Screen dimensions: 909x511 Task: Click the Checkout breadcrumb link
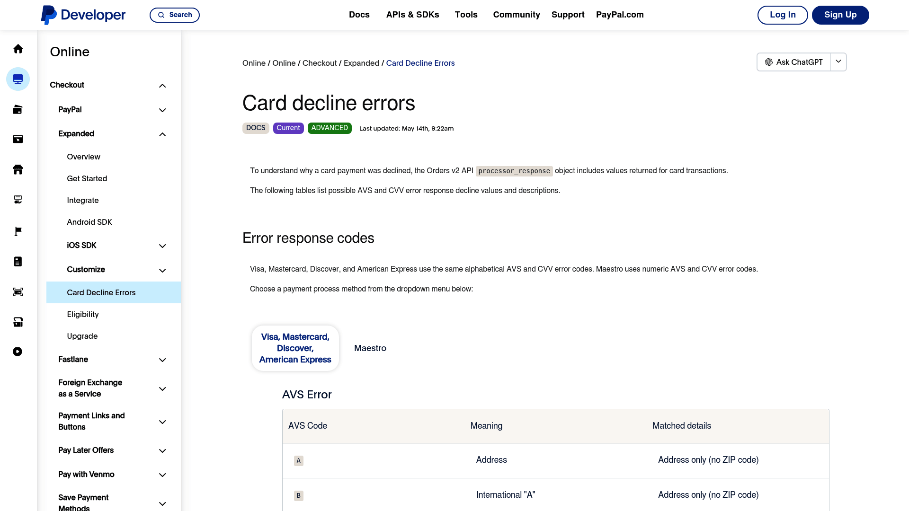pyautogui.click(x=320, y=63)
